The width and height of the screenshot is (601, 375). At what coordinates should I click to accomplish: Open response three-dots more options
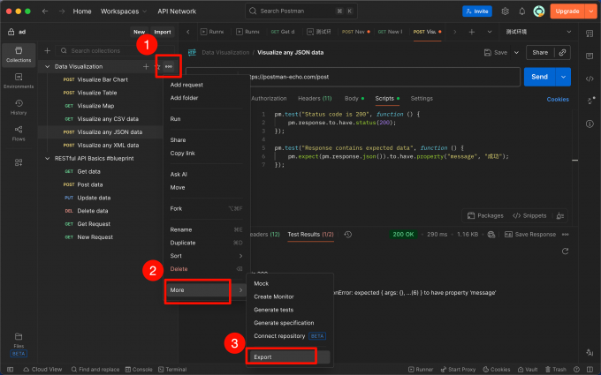[566, 234]
